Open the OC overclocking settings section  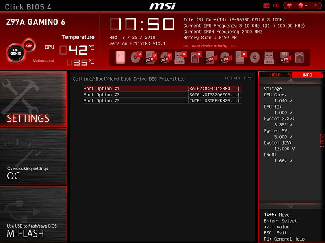pyautogui.click(x=33, y=157)
